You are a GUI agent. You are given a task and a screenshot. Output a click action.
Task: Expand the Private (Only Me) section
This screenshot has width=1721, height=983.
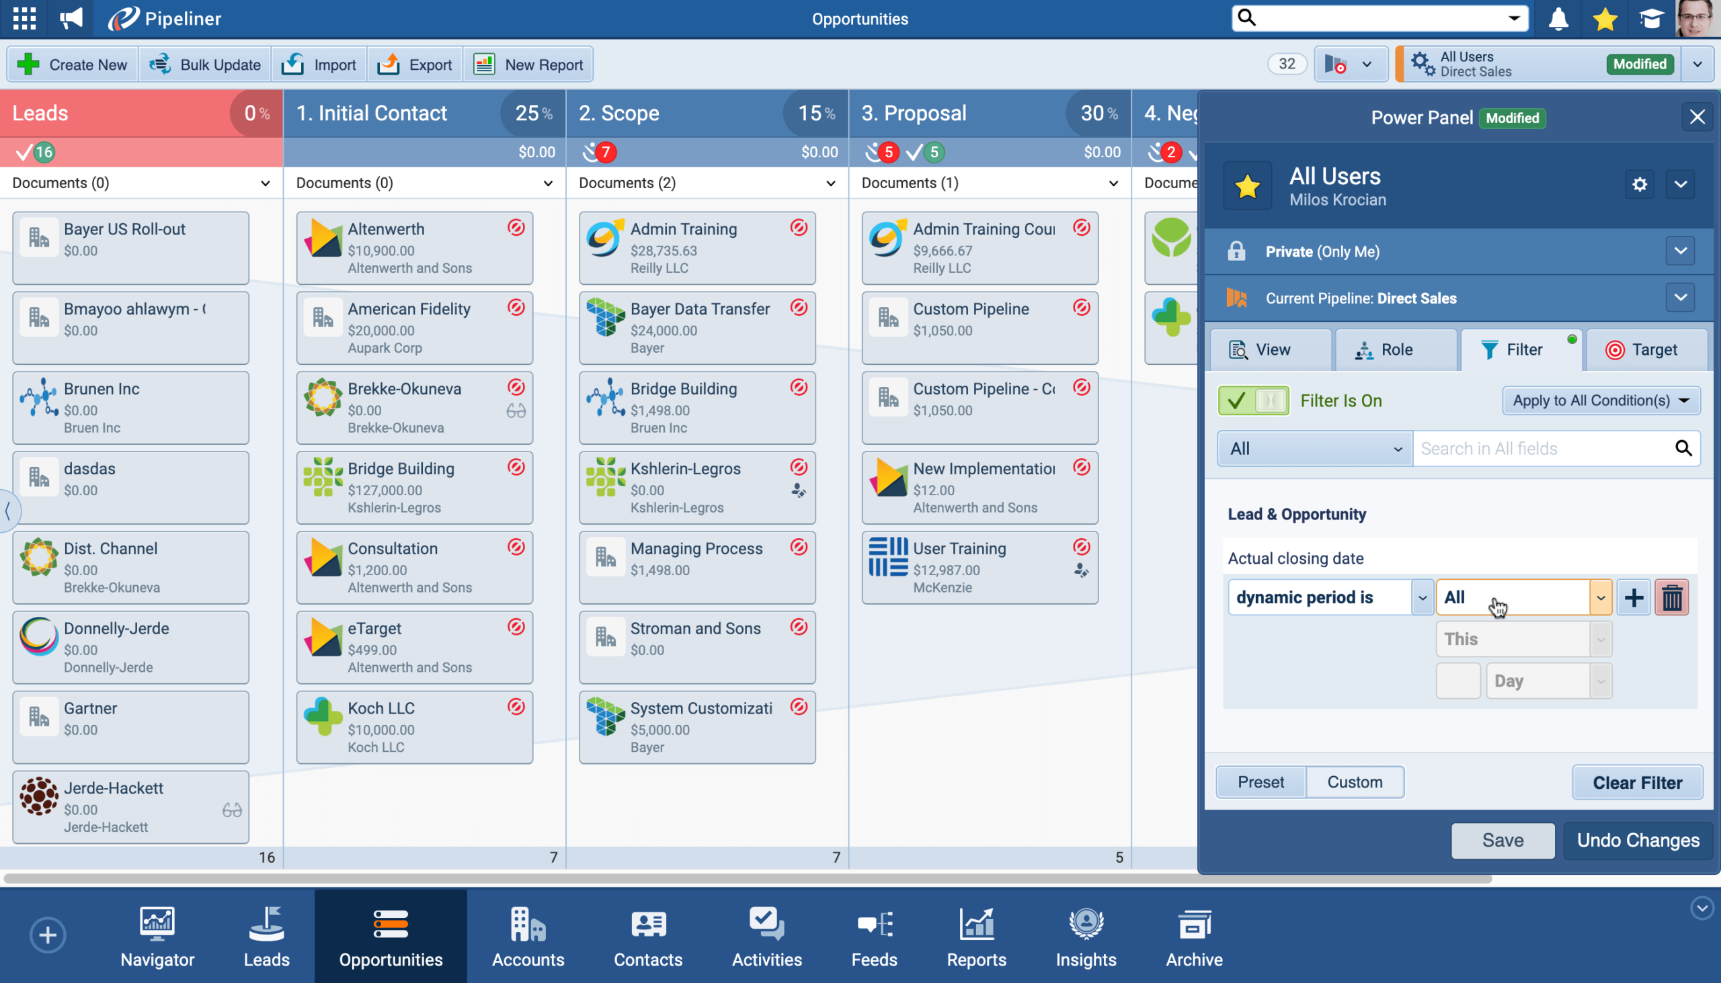pyautogui.click(x=1681, y=251)
